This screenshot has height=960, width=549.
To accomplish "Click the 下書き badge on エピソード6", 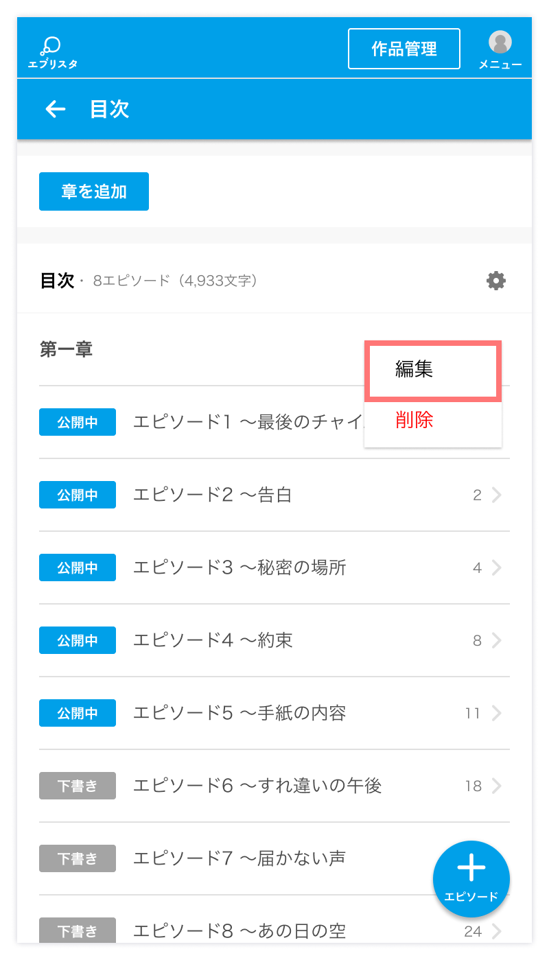I will pyautogui.click(x=78, y=786).
